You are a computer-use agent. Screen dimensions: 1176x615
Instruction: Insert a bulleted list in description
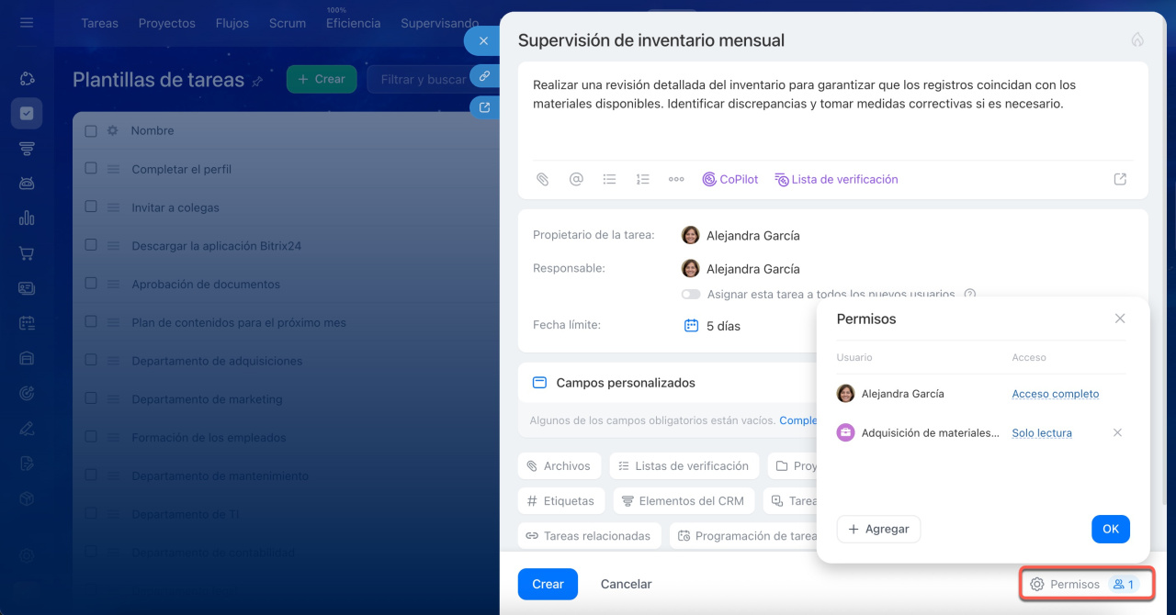[609, 180]
